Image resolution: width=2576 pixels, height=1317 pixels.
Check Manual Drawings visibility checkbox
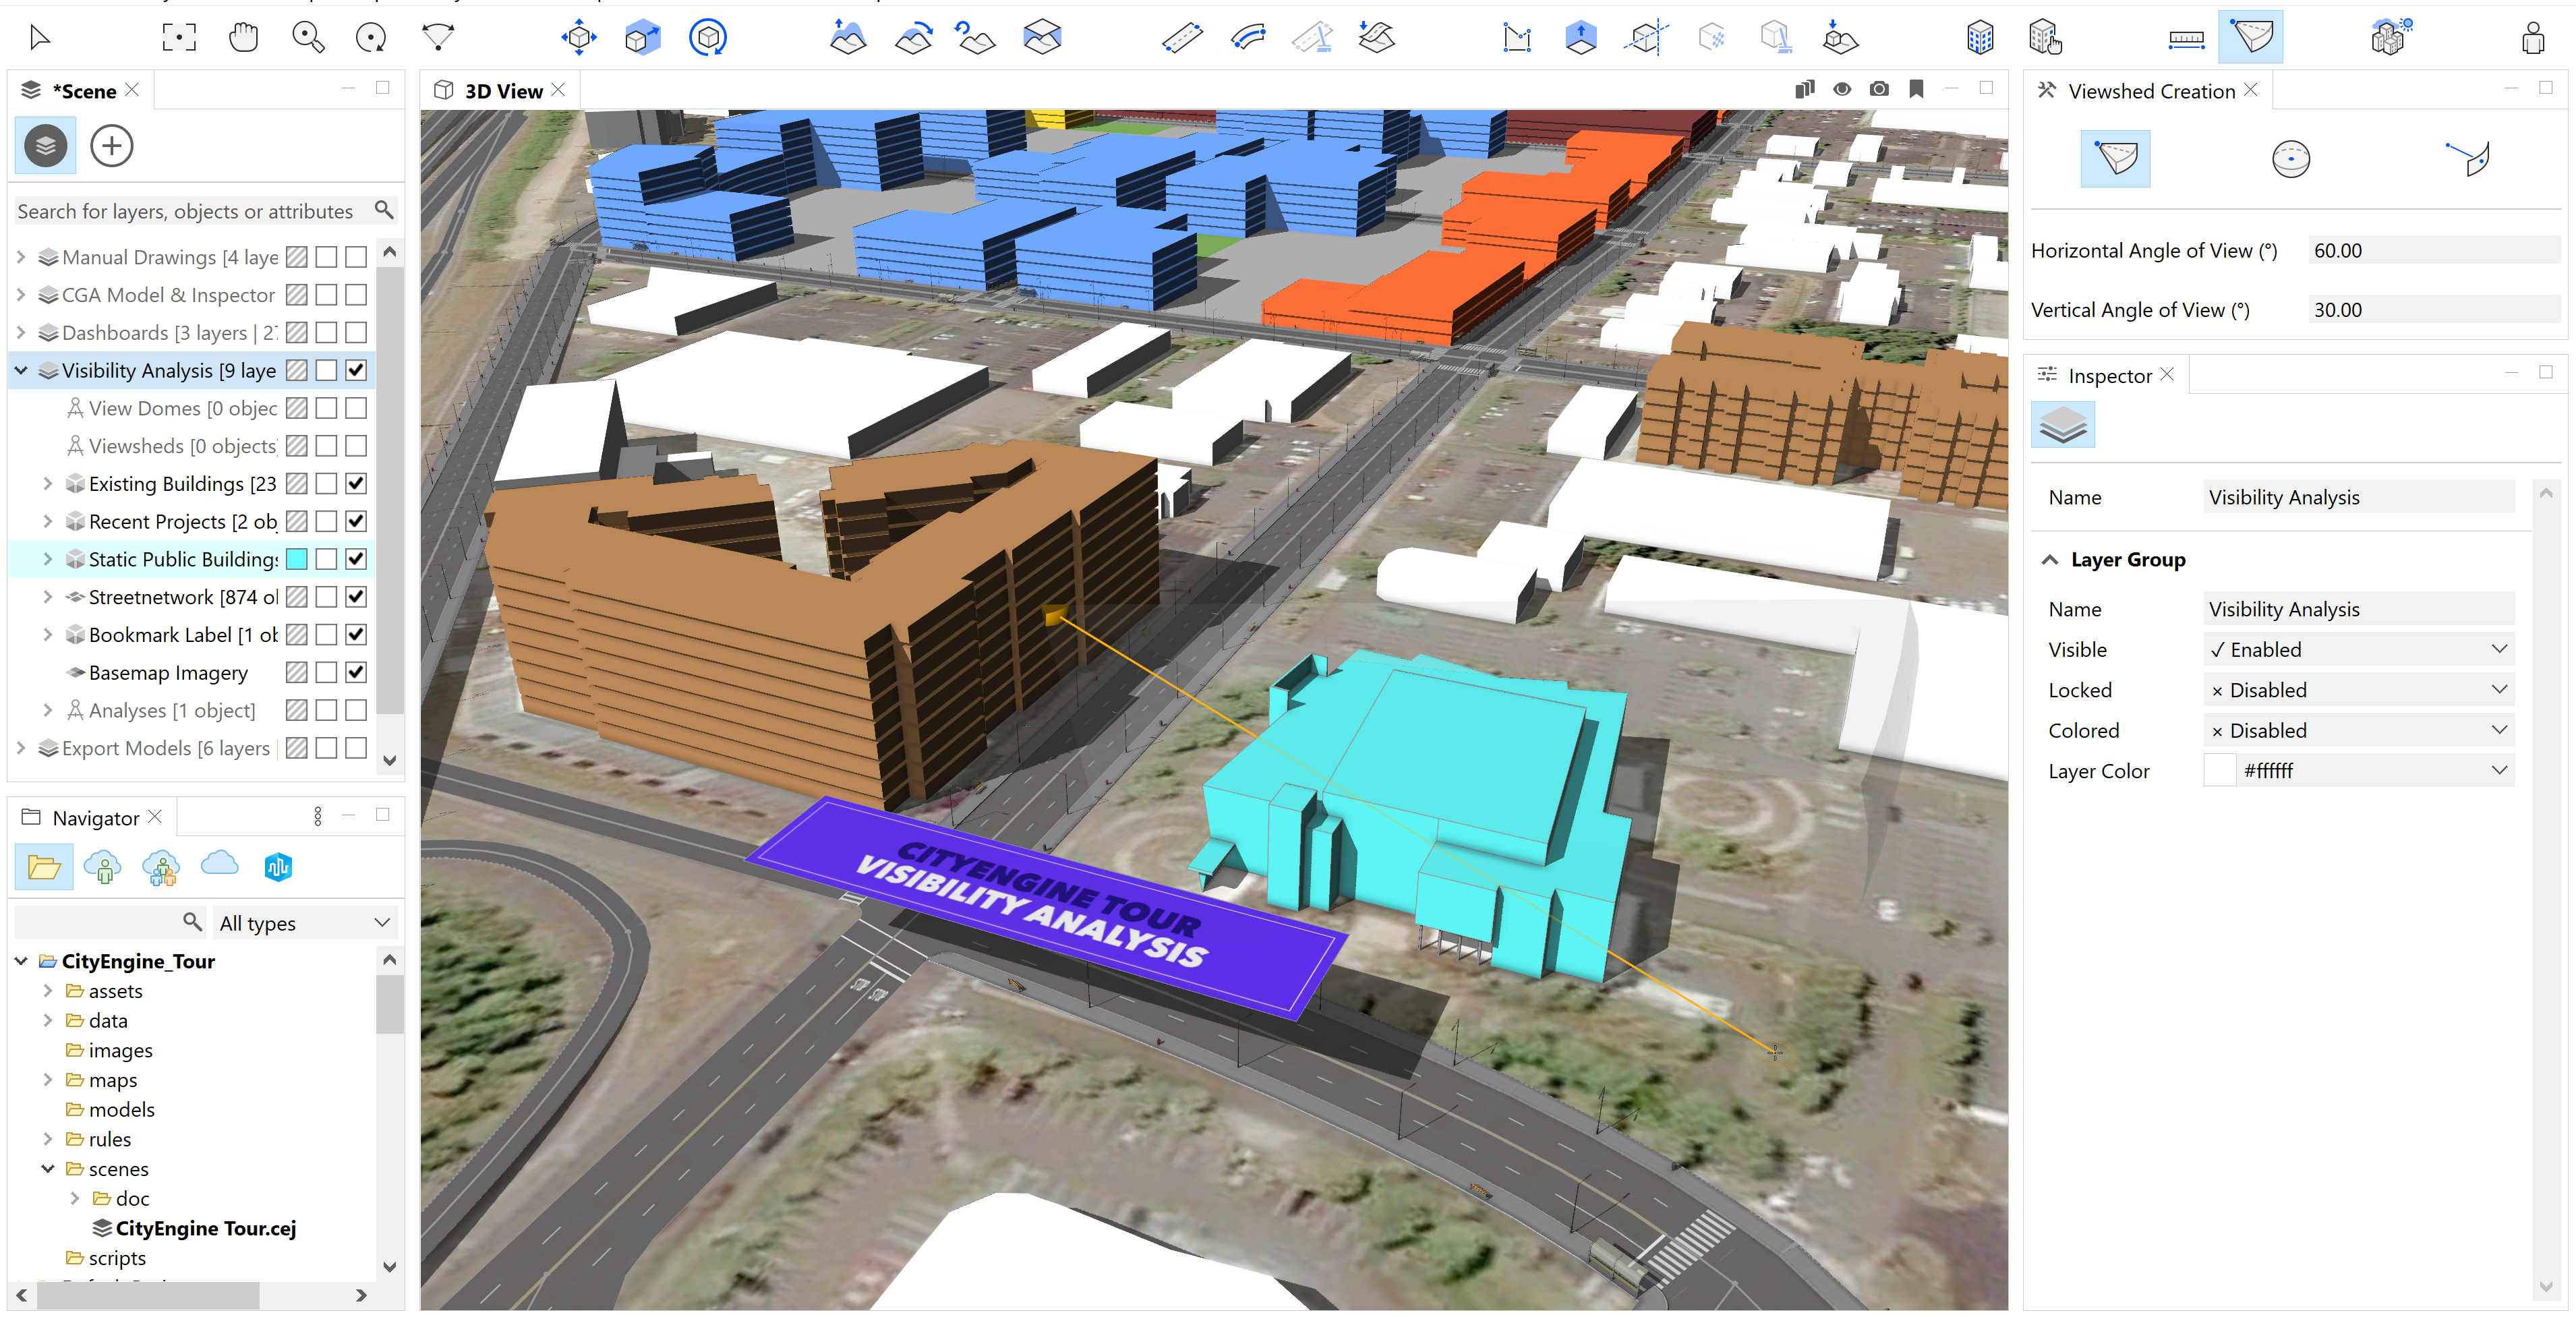coord(356,257)
